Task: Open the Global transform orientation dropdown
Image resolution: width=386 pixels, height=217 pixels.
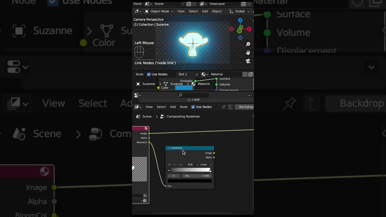Action: 240,11
